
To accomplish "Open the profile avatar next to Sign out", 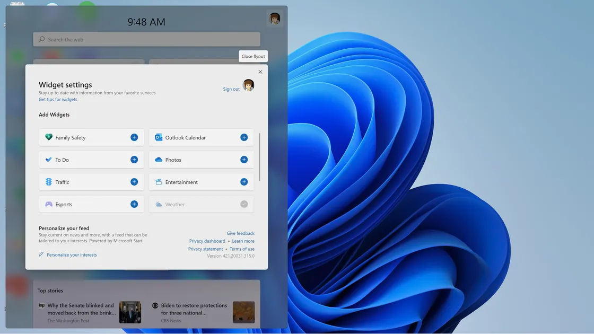I will pos(248,85).
